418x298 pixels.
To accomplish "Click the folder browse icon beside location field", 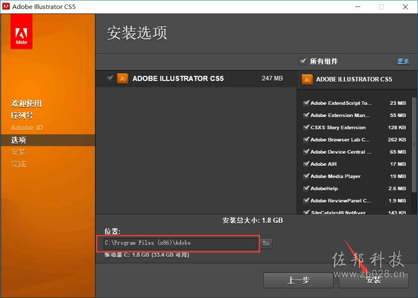I will [266, 243].
